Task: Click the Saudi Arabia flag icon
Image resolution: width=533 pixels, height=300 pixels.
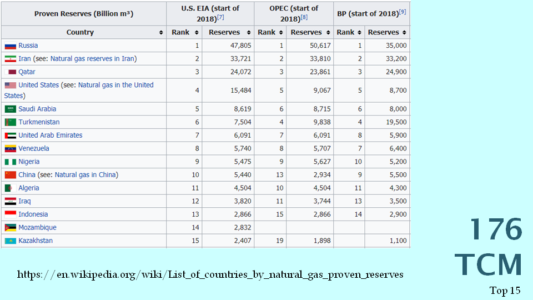Action: [10, 109]
